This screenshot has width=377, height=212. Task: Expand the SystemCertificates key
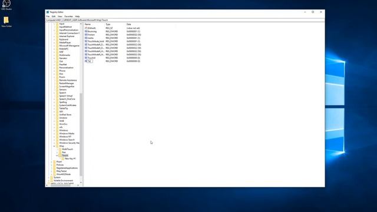coord(54,105)
